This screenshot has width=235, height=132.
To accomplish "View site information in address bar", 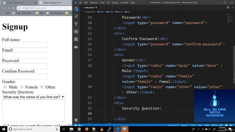I will pyautogui.click(x=19, y=8).
